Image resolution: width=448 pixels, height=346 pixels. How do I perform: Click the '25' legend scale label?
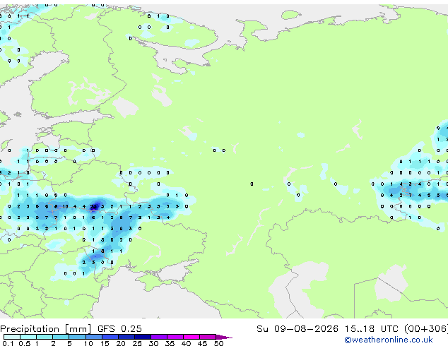pyautogui.click(x=137, y=343)
